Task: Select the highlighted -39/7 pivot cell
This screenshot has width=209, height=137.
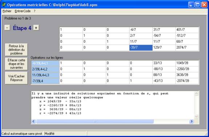Action: [141, 48]
